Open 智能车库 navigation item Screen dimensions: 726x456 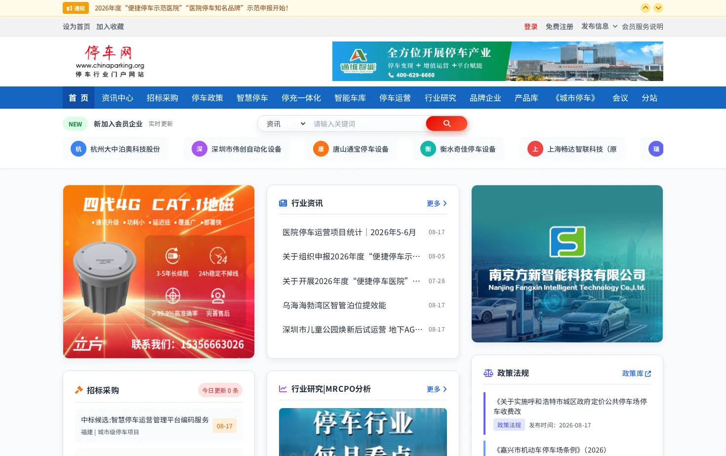tap(350, 98)
